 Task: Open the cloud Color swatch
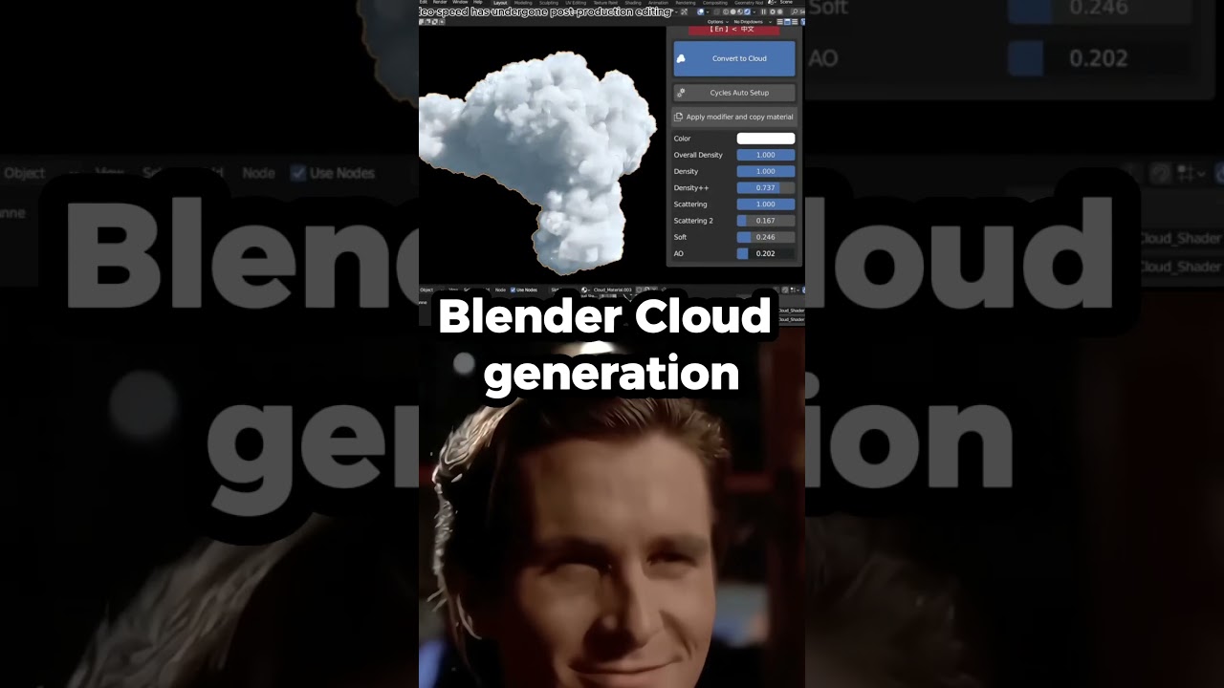click(x=766, y=139)
